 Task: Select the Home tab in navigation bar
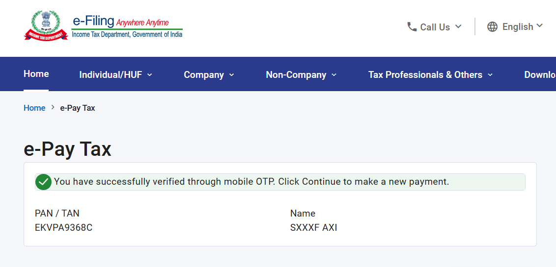(x=36, y=74)
